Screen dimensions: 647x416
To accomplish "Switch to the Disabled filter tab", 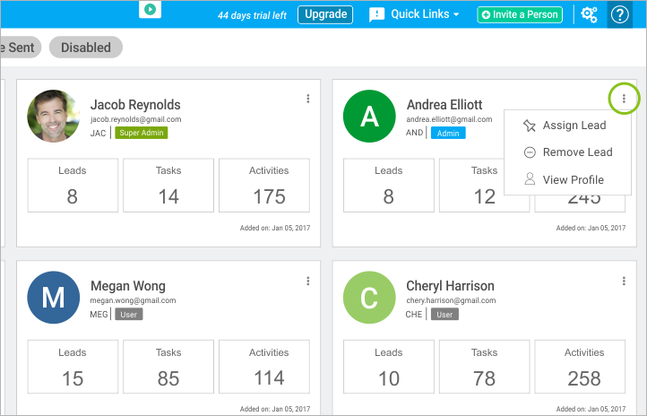I will (x=86, y=48).
